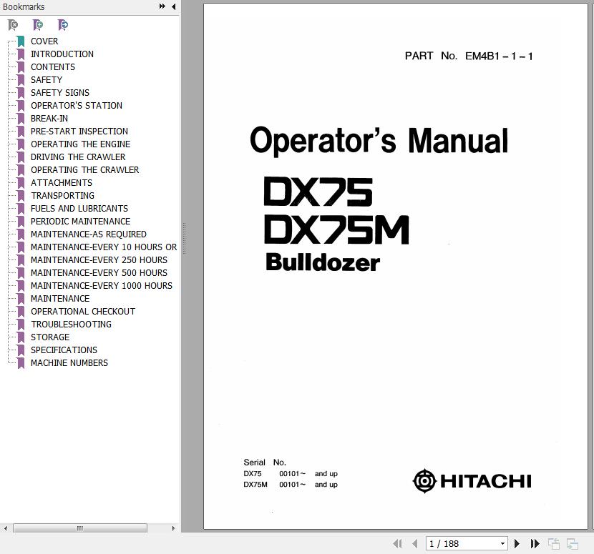Collapse the Bookmarks panel
This screenshot has height=554, width=594.
(x=173, y=6)
